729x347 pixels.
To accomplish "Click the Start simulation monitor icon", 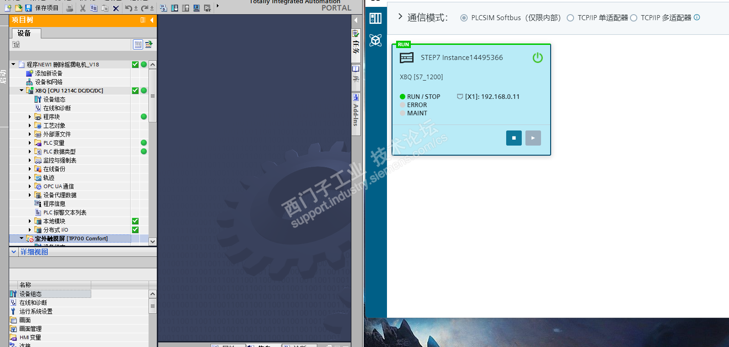I will click(x=196, y=8).
